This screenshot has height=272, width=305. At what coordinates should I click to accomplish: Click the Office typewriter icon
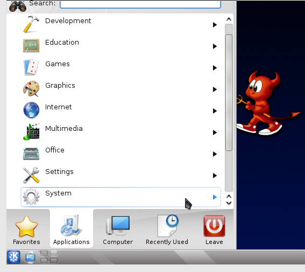[x=31, y=154]
